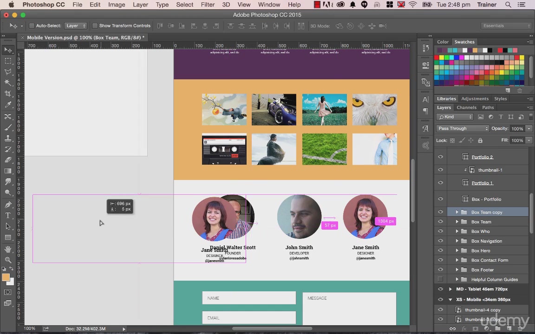Select the Path Selection tool

coord(8,226)
